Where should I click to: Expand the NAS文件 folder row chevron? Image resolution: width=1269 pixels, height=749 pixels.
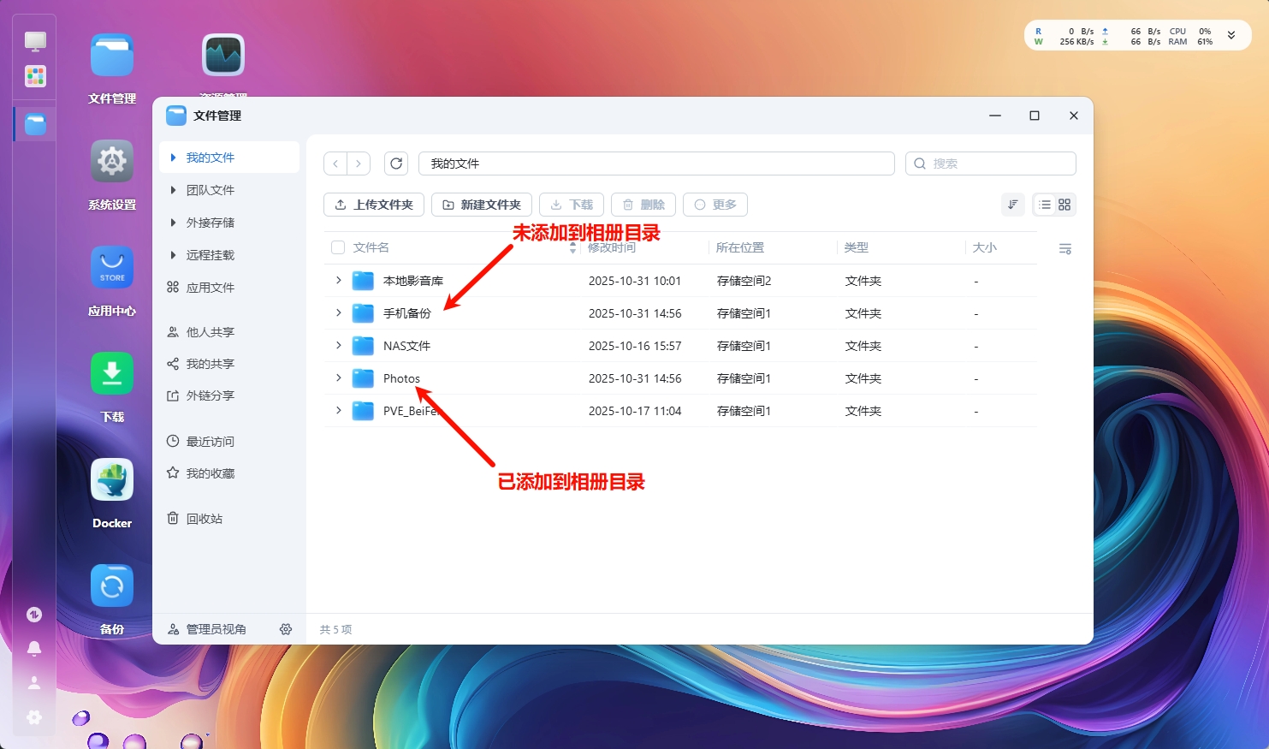(x=339, y=345)
